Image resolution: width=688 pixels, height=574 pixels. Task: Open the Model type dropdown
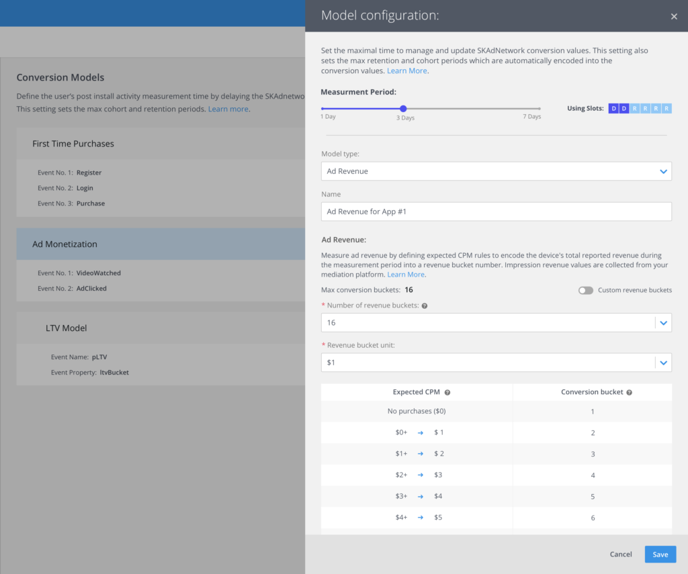[496, 171]
